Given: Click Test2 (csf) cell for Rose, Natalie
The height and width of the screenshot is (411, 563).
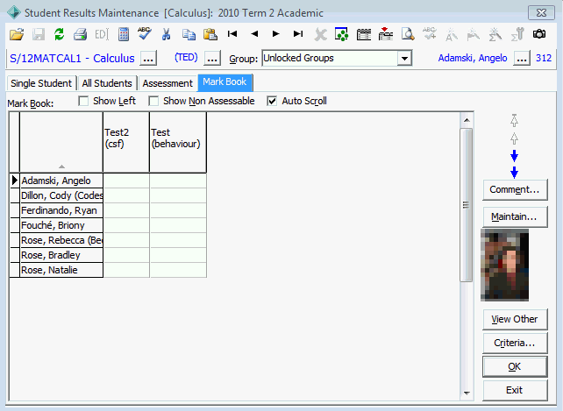Looking at the screenshot, I should pos(126,270).
